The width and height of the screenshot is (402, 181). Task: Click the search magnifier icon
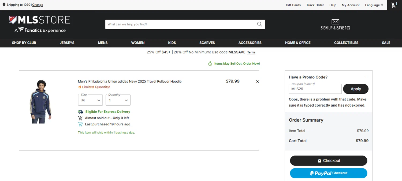[259, 24]
